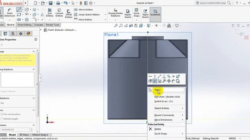This screenshot has width=250, height=140.
Task: Select the Line sketch tool
Action: pyautogui.click(x=19, y=10)
